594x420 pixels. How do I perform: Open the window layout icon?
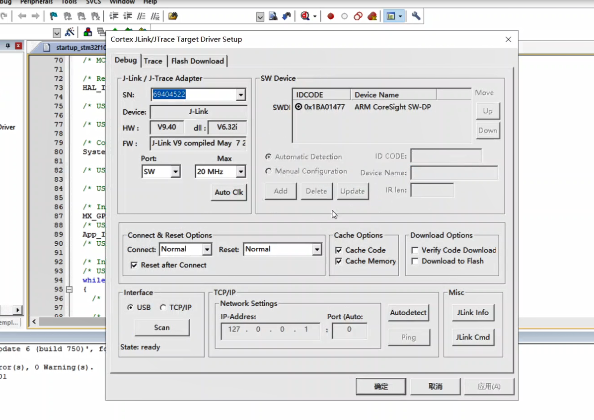point(390,16)
